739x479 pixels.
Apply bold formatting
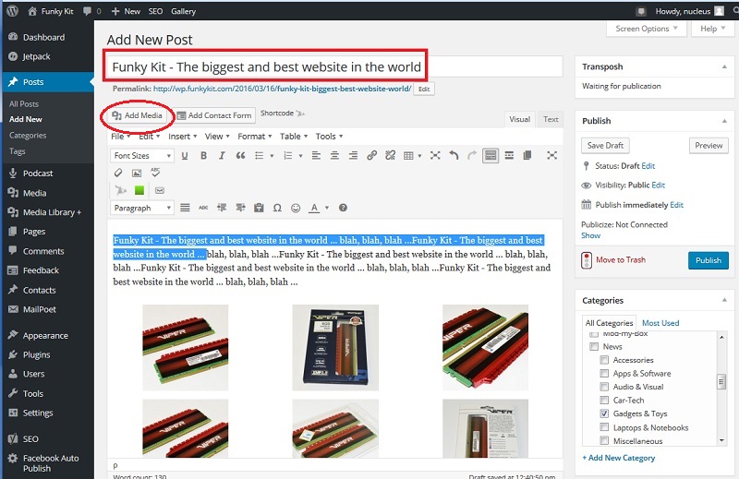[x=203, y=155]
